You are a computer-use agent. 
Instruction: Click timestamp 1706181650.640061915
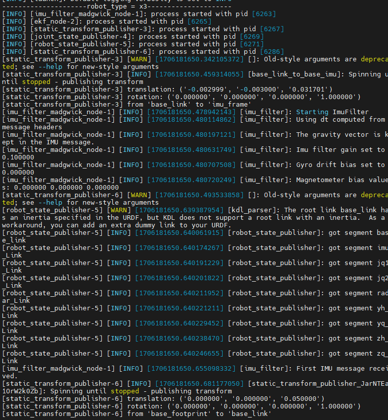click(179, 233)
